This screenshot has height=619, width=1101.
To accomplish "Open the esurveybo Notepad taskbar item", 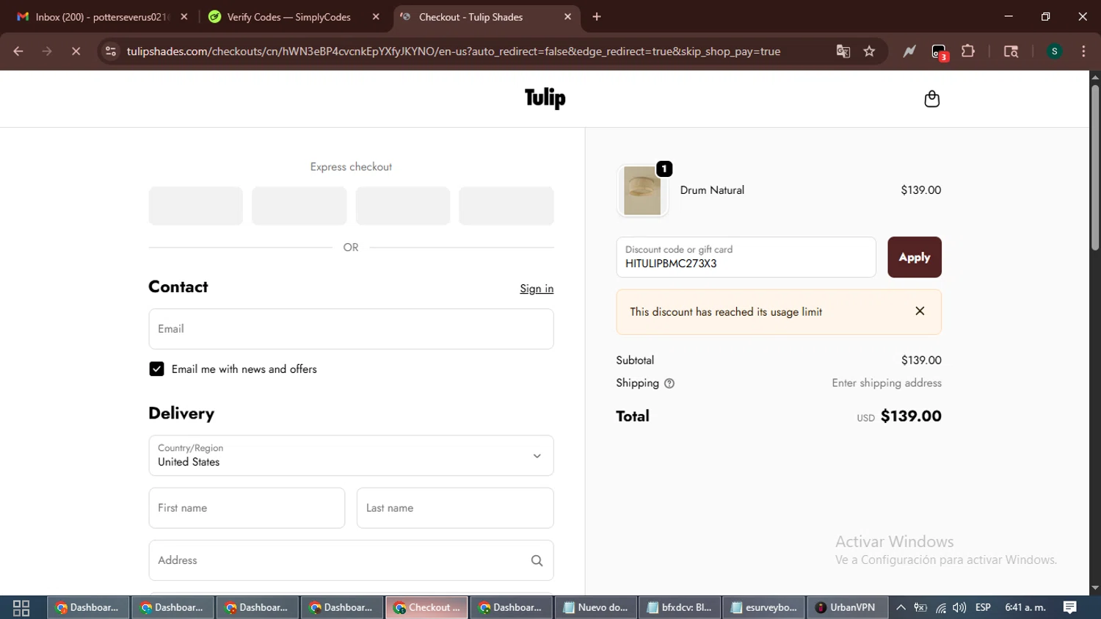I will point(764,608).
